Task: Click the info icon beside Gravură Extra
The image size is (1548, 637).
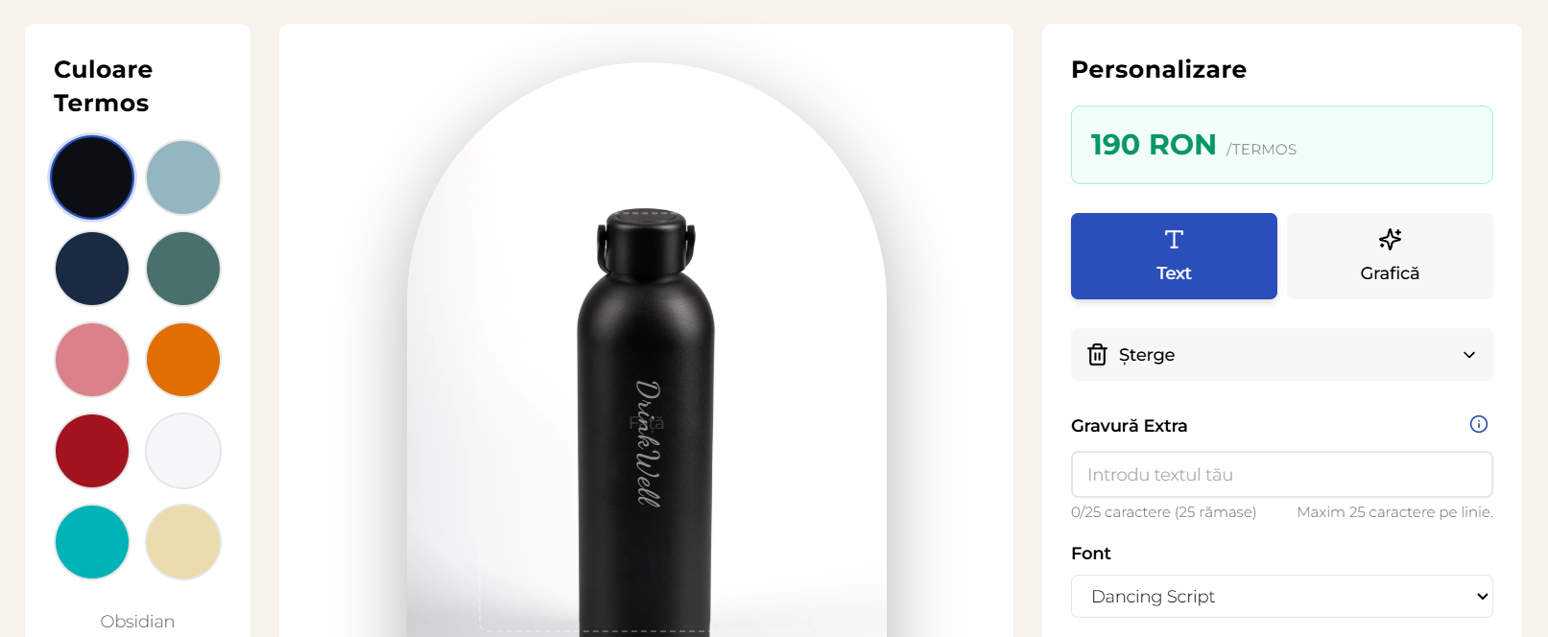Action: click(x=1478, y=424)
